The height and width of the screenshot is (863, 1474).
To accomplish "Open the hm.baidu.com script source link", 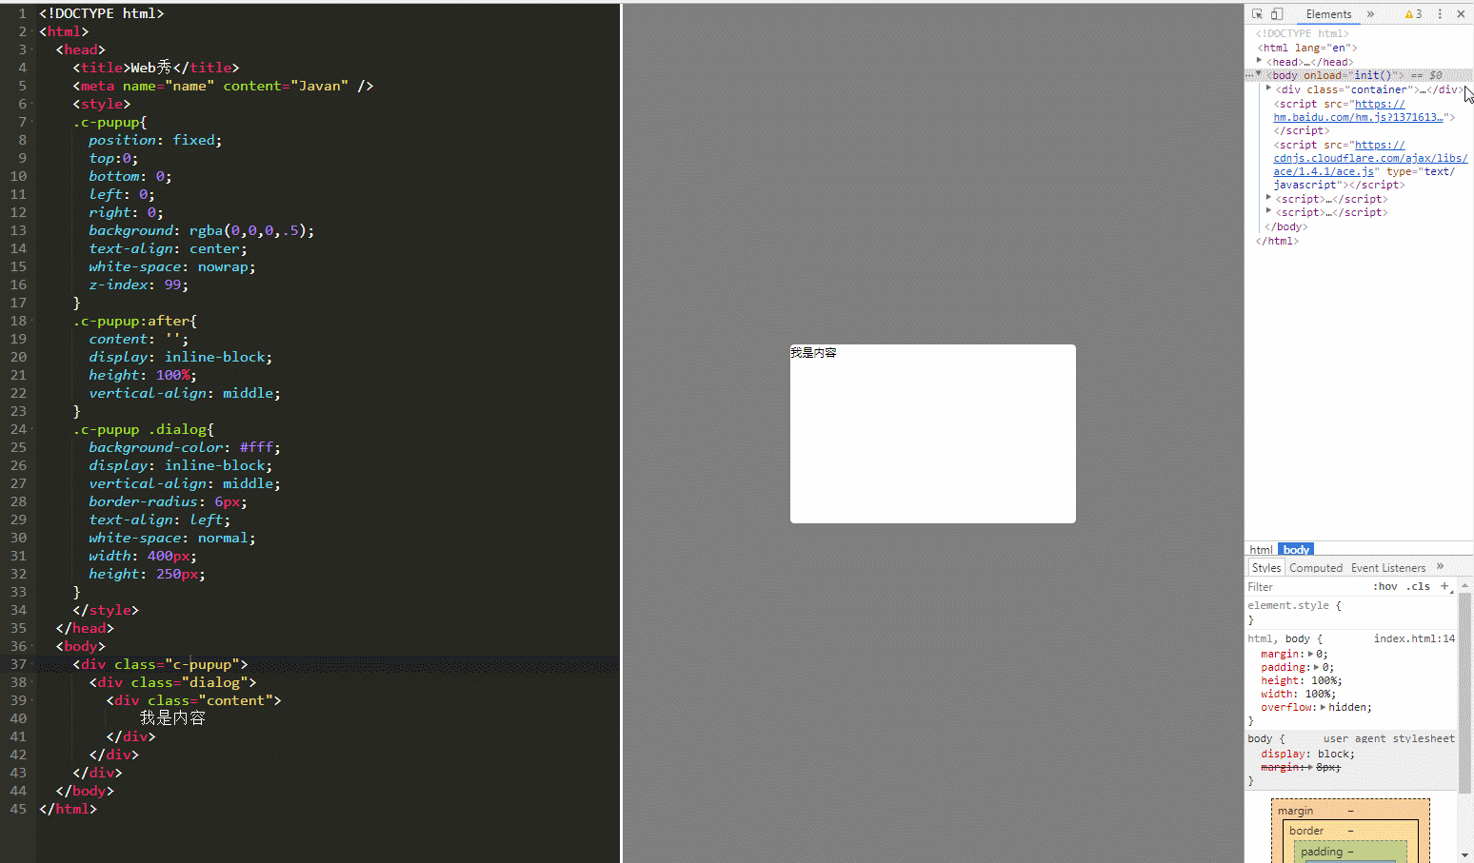I will (1359, 111).
